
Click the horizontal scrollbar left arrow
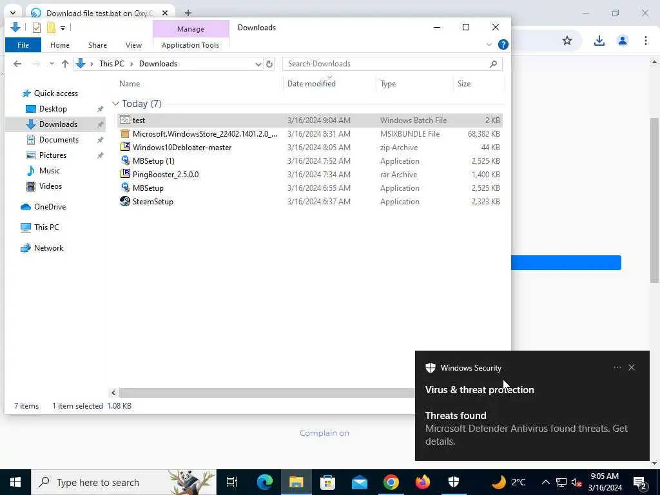(113, 393)
